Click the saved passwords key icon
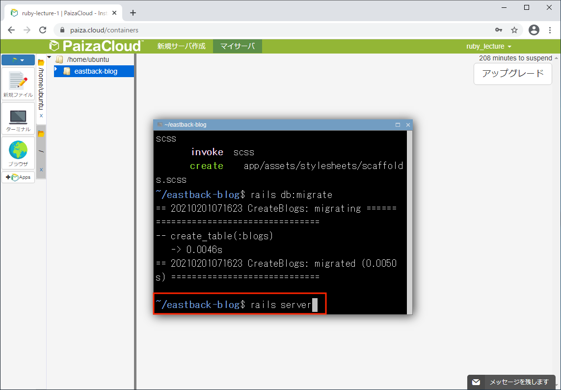This screenshot has height=390, width=561. [499, 30]
